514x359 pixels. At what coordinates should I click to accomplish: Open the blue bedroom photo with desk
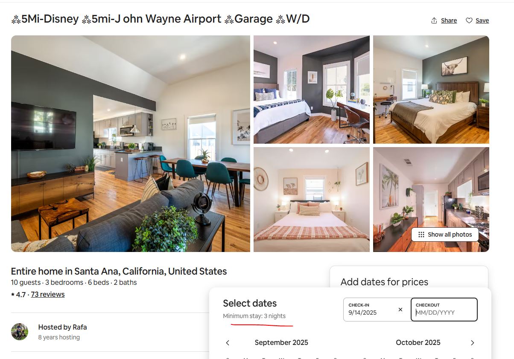coord(312,90)
